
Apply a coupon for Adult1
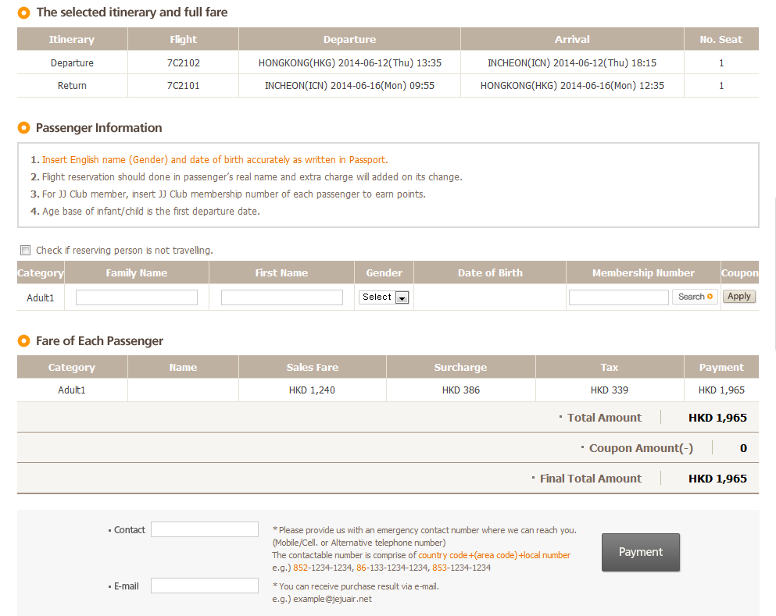coord(738,297)
